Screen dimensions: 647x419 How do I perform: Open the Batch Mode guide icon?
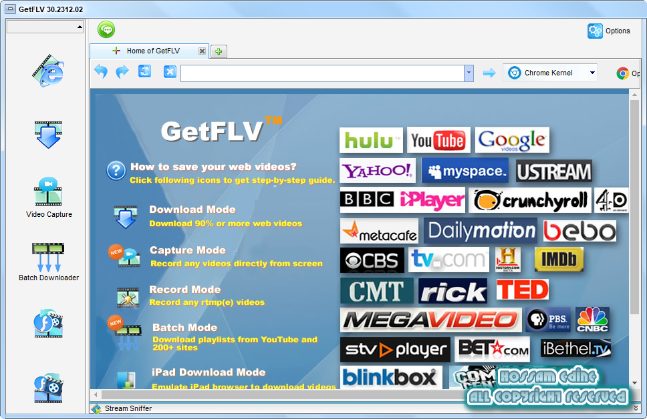124,333
